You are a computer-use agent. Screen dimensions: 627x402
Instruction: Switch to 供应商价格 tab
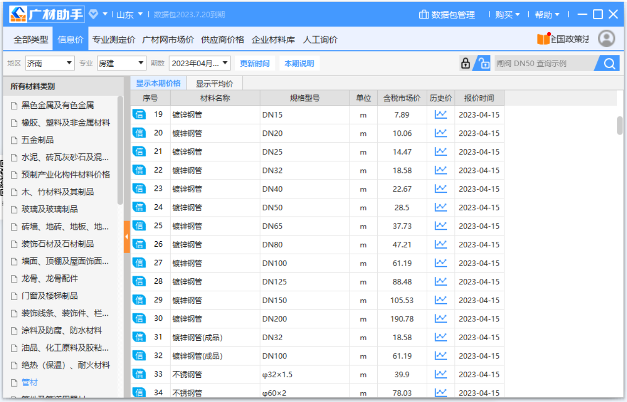point(223,40)
